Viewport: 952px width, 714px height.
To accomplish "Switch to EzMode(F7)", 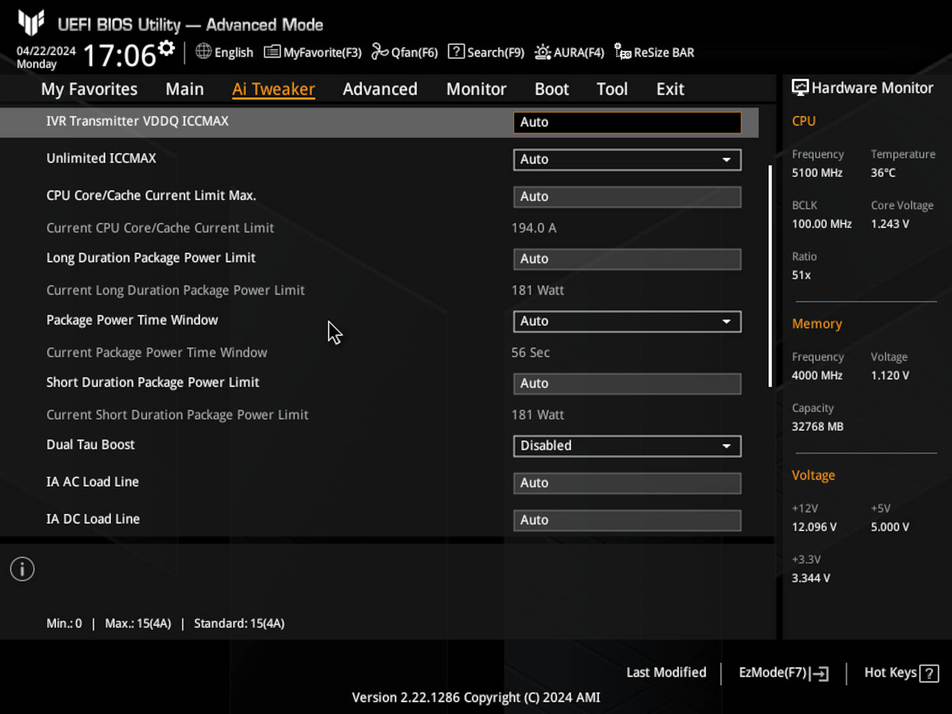I will tap(783, 673).
